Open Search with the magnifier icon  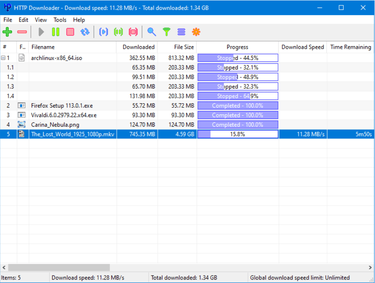pyautogui.click(x=152, y=32)
